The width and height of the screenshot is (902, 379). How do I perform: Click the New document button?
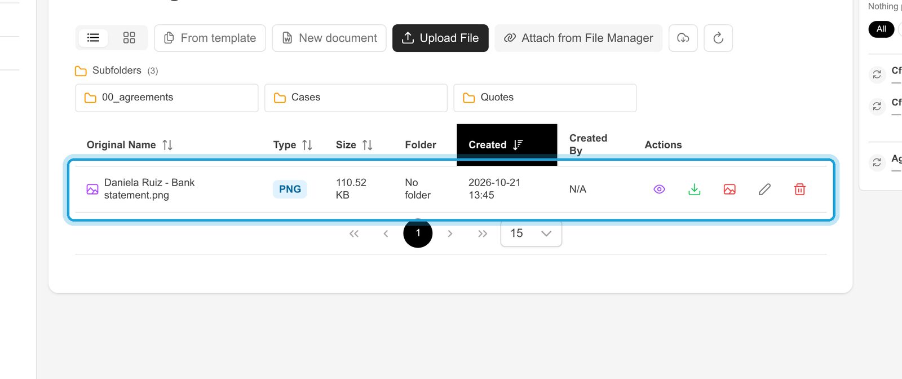[329, 38]
